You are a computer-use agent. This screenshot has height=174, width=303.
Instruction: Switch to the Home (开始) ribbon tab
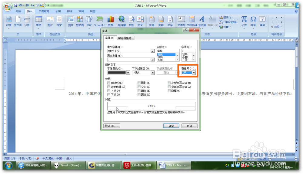18,11
